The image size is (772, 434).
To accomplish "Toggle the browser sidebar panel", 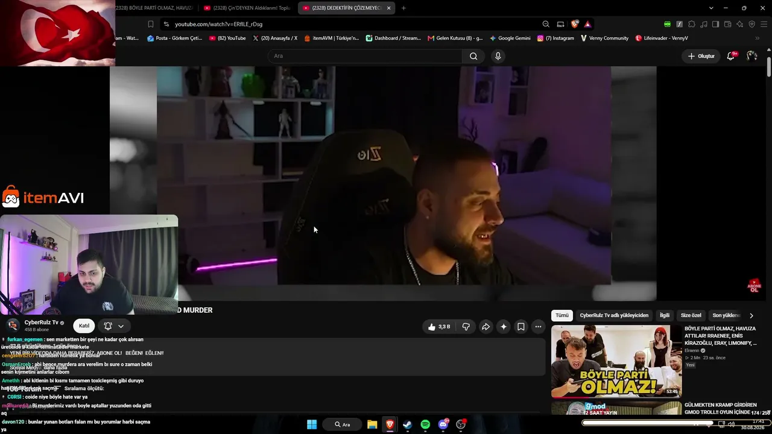I will coord(715,24).
